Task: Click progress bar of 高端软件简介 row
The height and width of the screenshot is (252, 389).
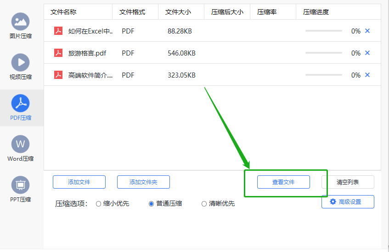Action: click(x=324, y=75)
